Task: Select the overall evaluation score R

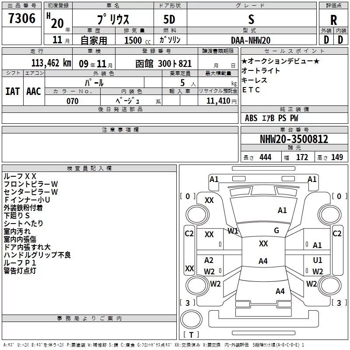Action: click(333, 20)
